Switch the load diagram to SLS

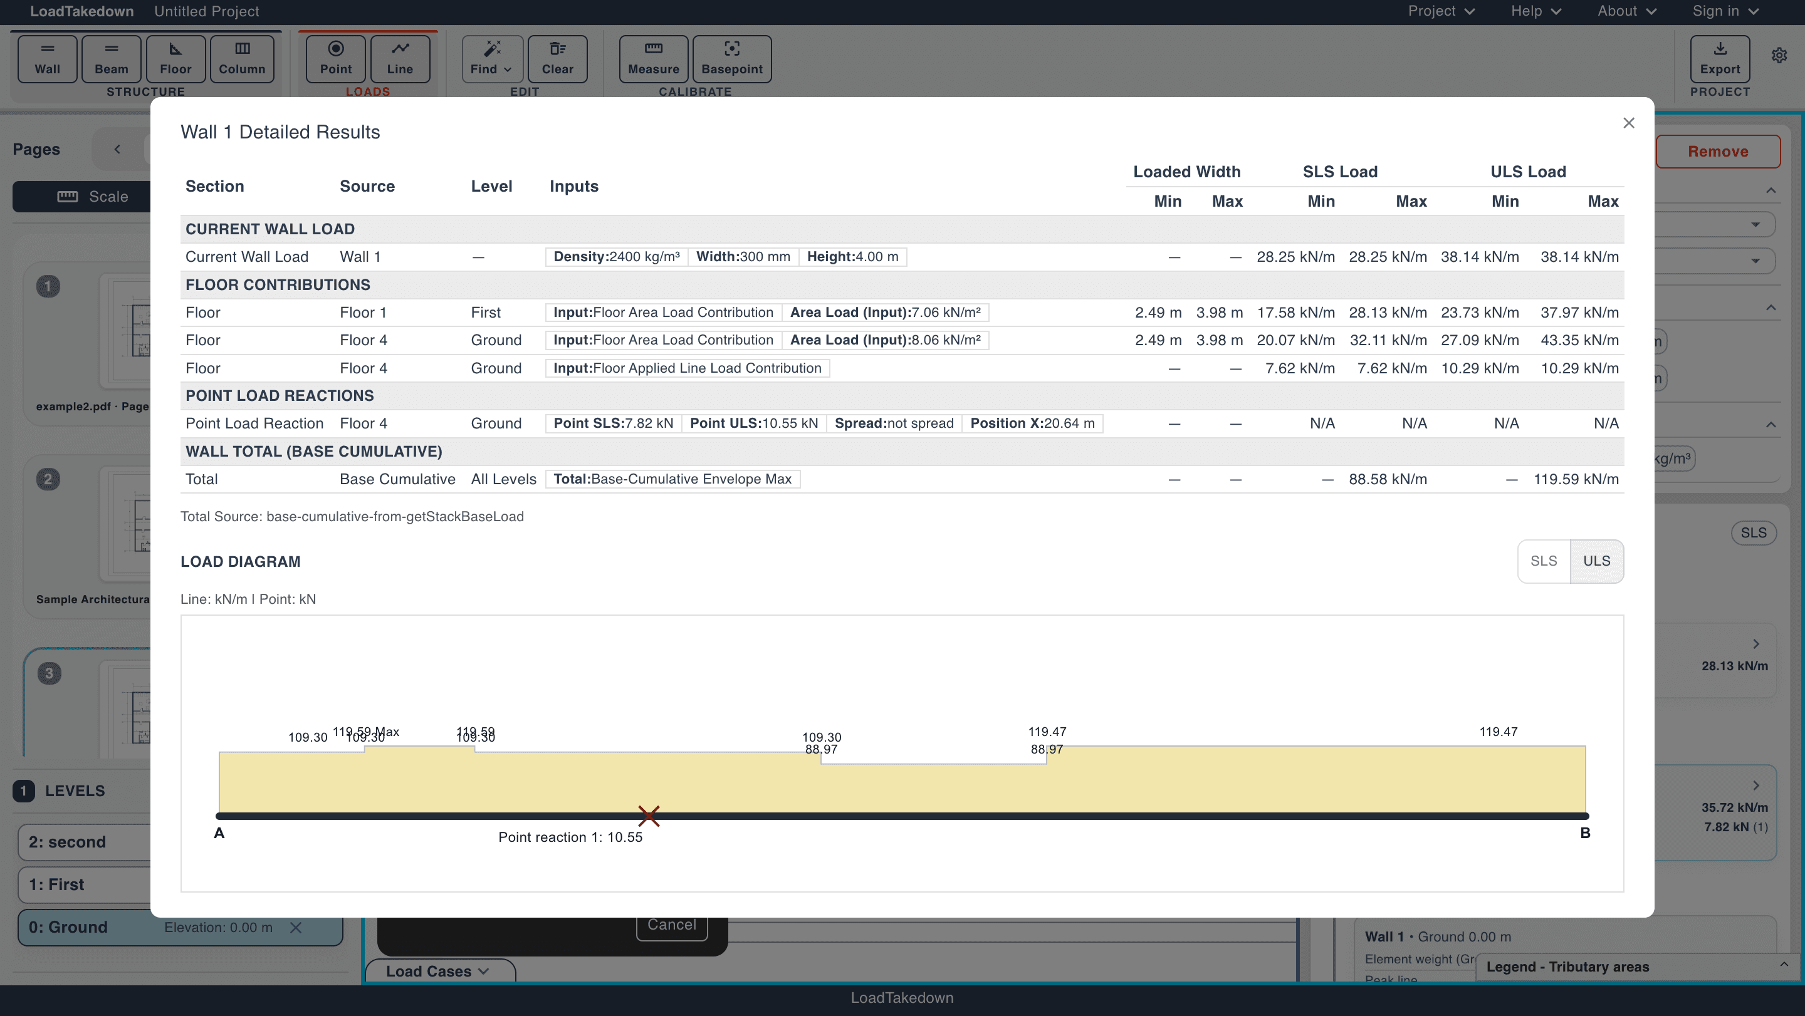(x=1544, y=561)
